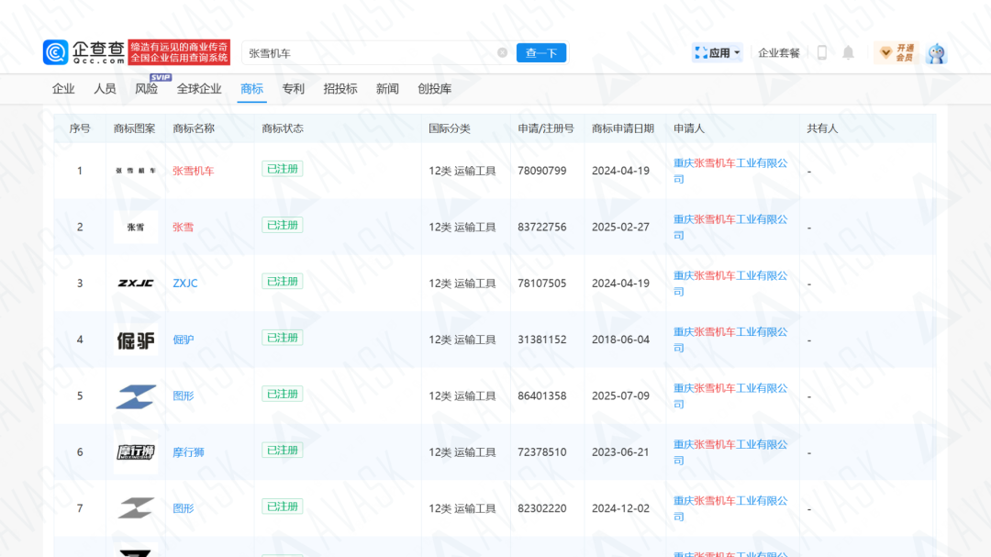The height and width of the screenshot is (557, 991).
Task: Click 已注册 status badge for 张雪机车
Action: 283,169
